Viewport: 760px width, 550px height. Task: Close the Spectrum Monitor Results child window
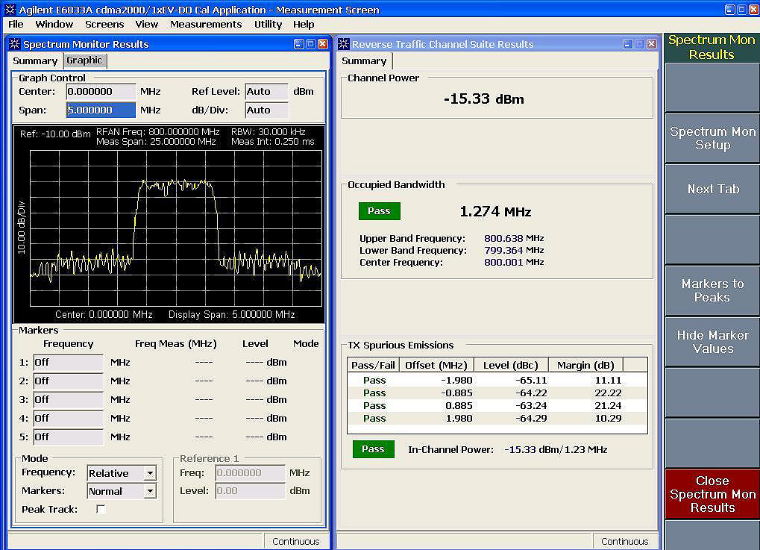322,44
